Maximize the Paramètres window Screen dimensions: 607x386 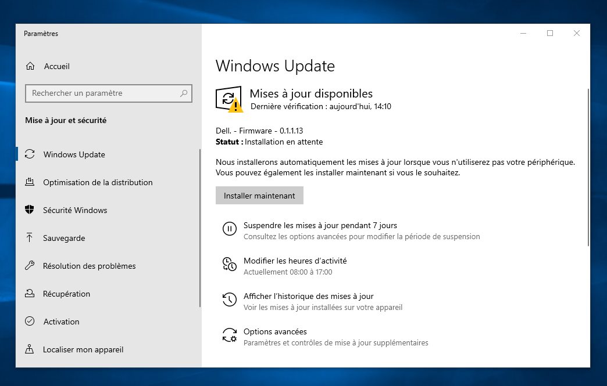(x=549, y=33)
